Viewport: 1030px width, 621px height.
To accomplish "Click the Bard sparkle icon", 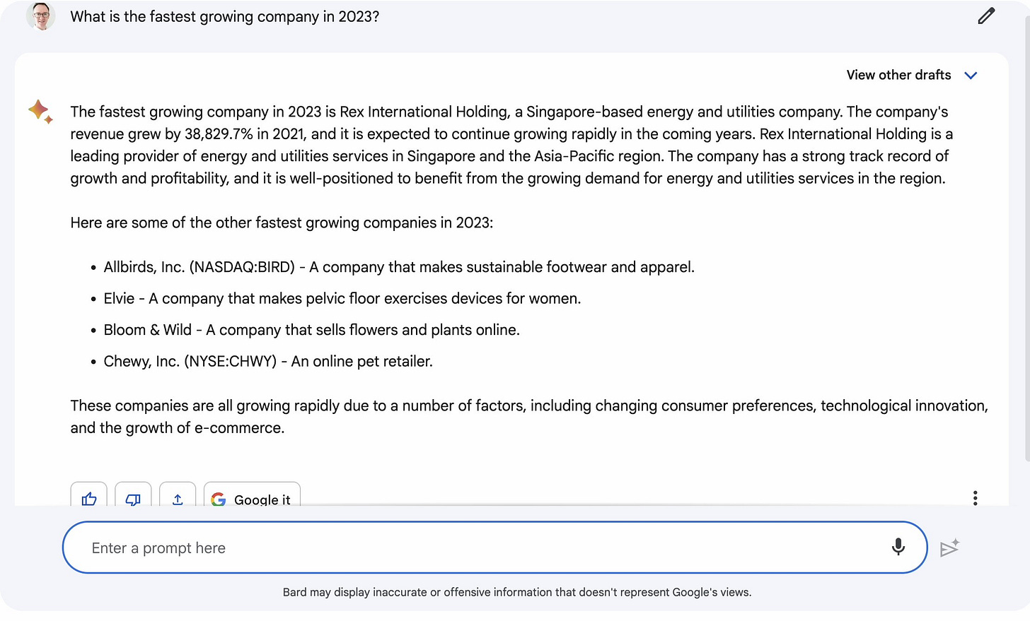I will tap(40, 112).
